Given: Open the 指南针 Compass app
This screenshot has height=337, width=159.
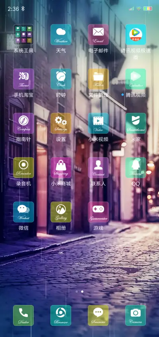Looking at the screenshot, I should 23,123.
